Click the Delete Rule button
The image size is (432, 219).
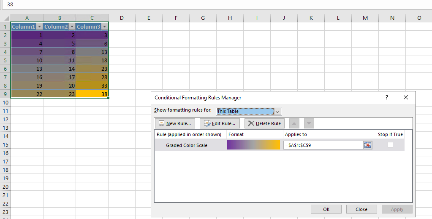264,123
